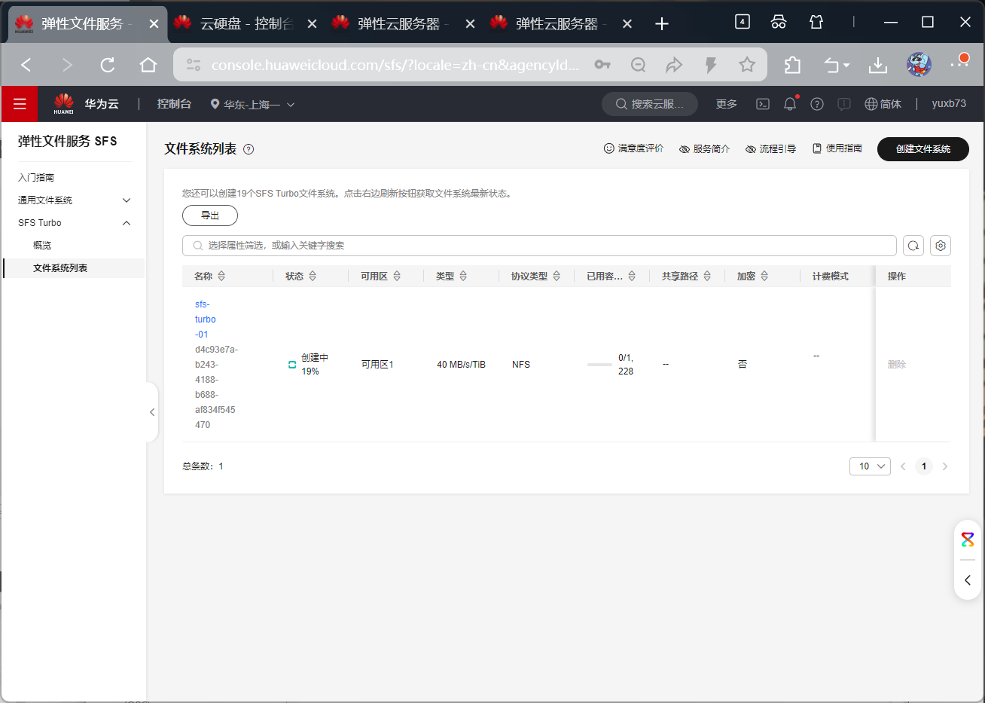Open browser downloads icon

coord(878,65)
